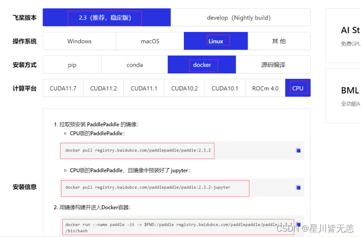This screenshot has height=237, width=361.
Task: Click the docker pull paddle:2.3.2 code text
Action: pyautogui.click(x=138, y=150)
